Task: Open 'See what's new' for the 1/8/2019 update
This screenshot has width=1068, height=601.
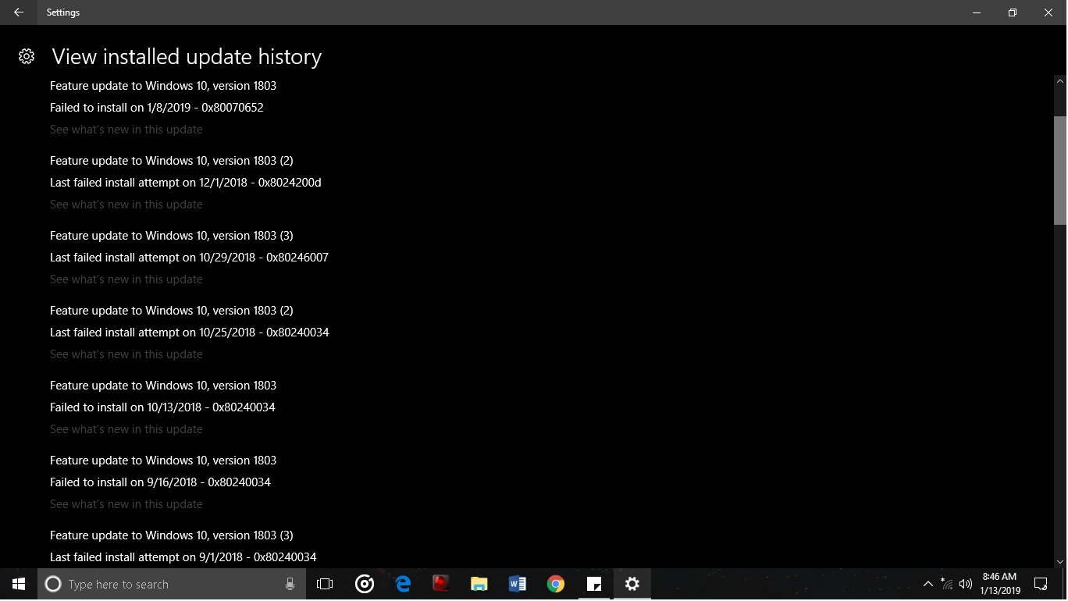Action: [126, 130]
